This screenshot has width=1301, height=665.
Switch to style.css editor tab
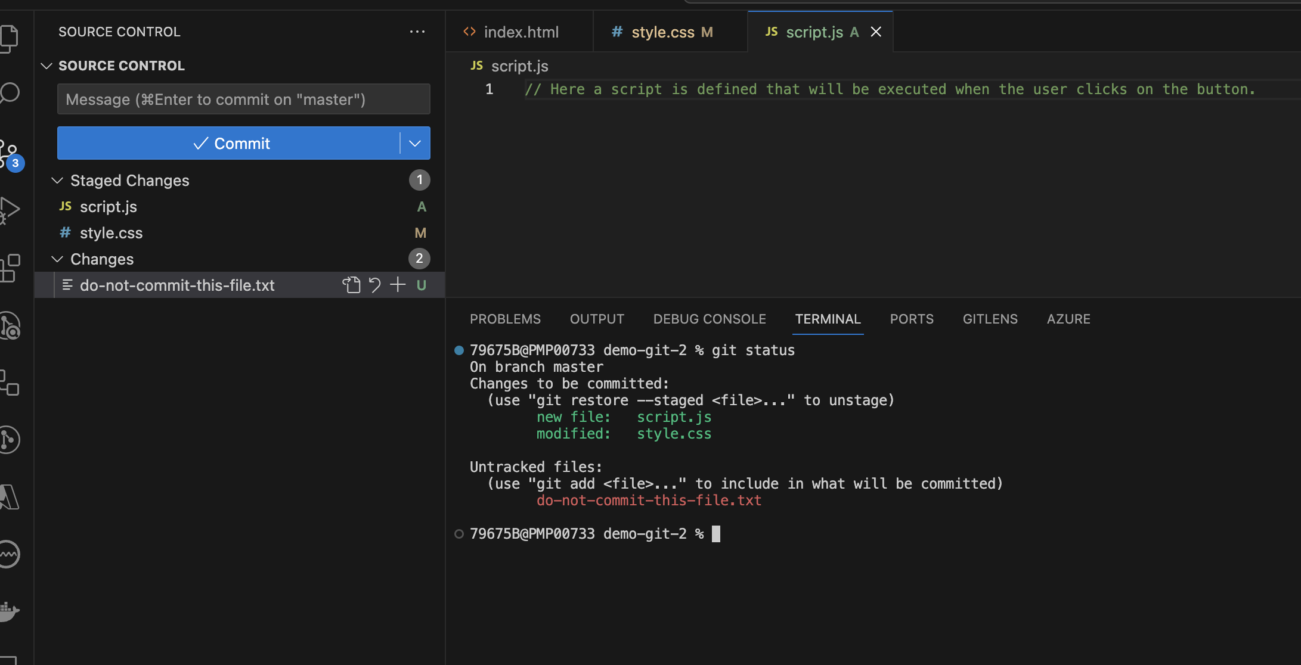[670, 32]
